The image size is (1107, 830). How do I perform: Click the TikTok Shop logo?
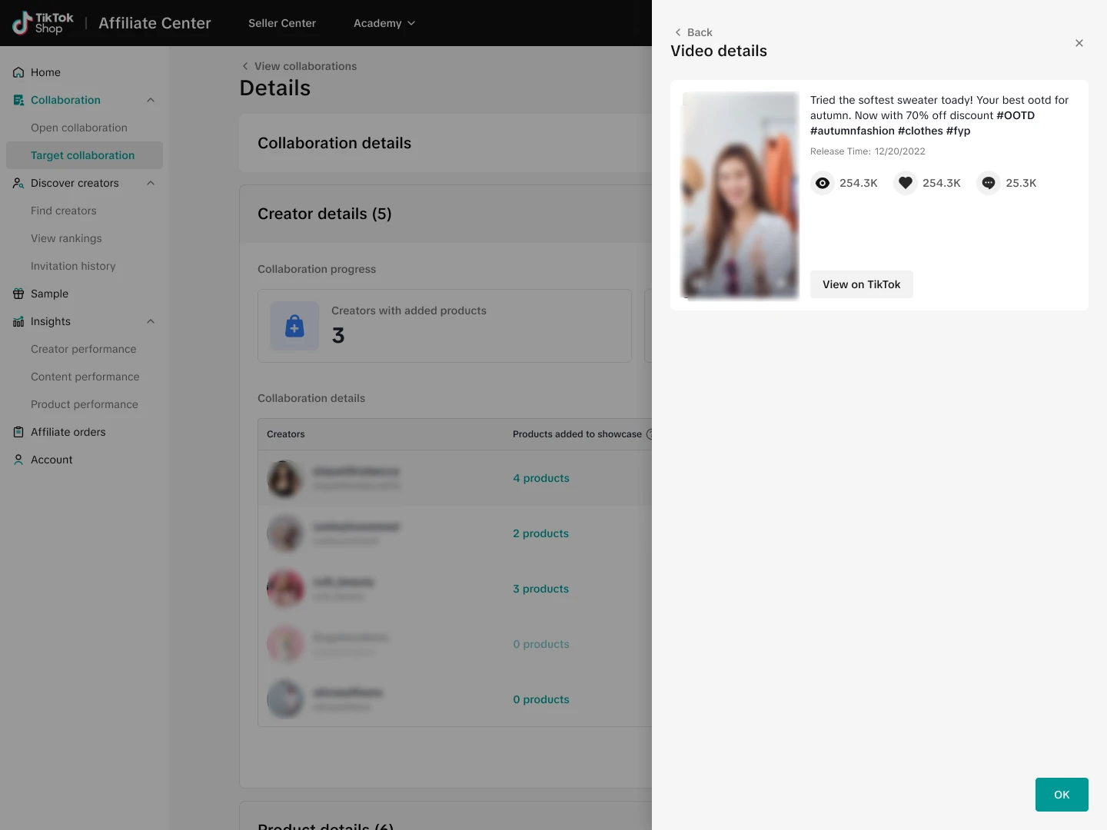click(43, 23)
